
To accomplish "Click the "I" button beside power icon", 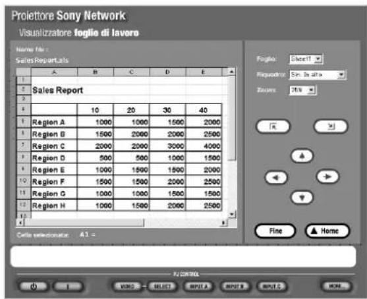I will tap(68, 286).
